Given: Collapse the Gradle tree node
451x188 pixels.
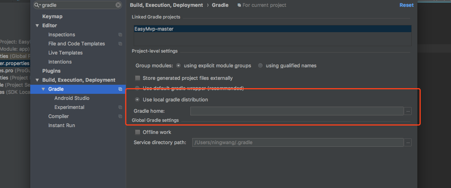Looking at the screenshot, I should point(43,89).
